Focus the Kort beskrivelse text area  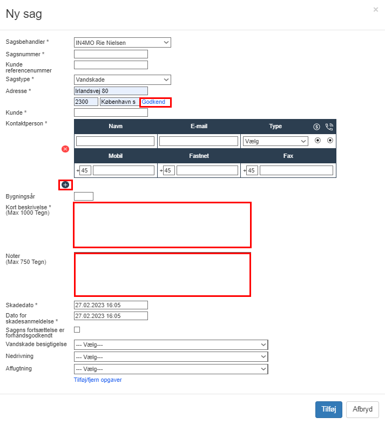pos(162,224)
